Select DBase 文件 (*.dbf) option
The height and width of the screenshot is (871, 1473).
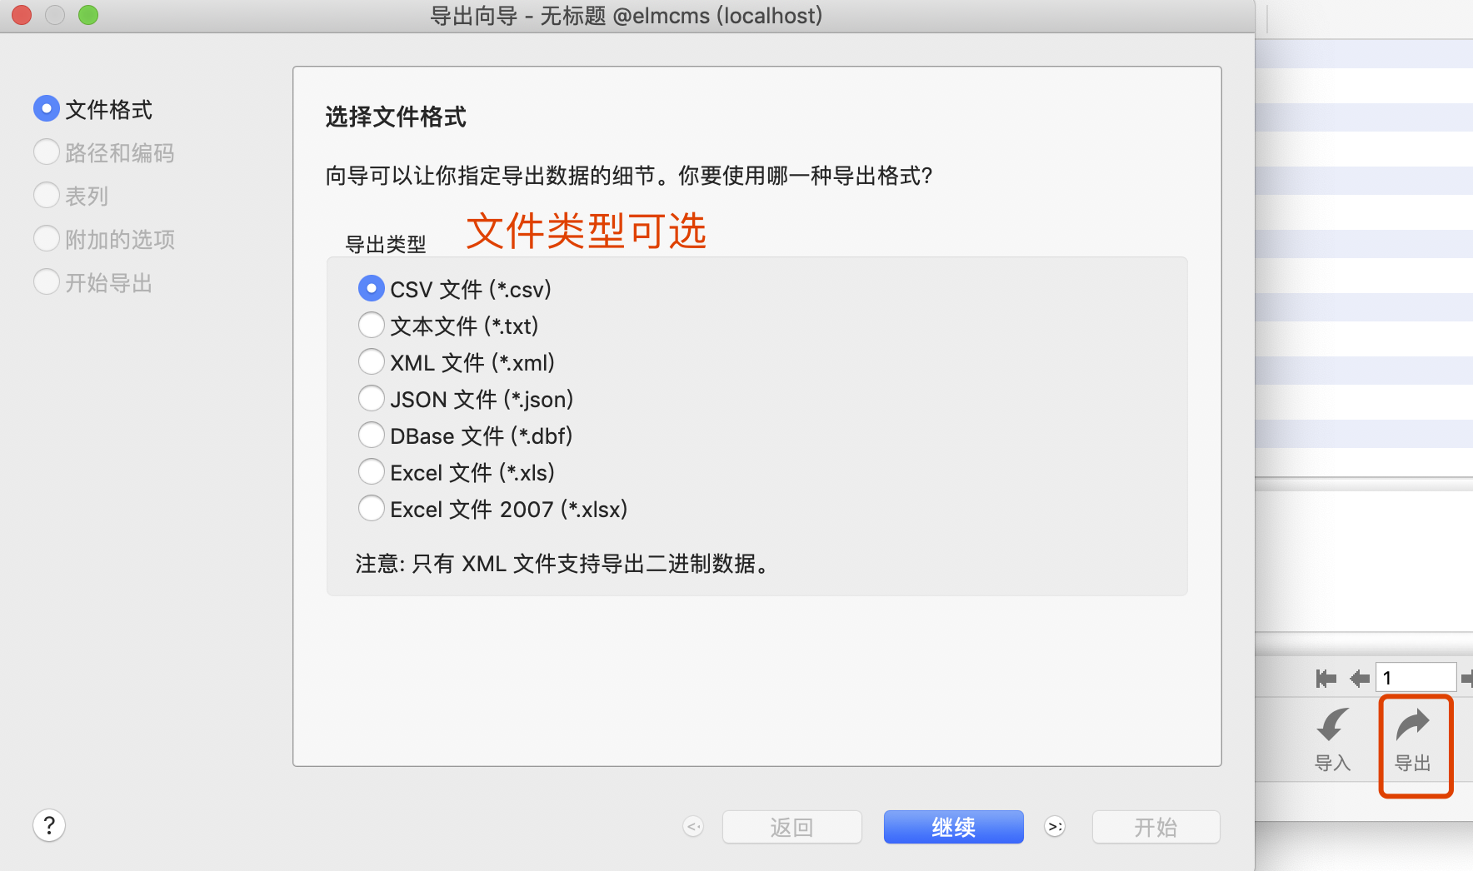pos(372,435)
